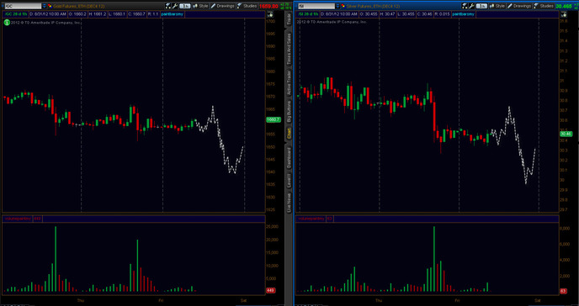Viewport: 579px width, 306px height.
Task: Click the green 1660.7 price marker on axis
Action: click(274, 119)
